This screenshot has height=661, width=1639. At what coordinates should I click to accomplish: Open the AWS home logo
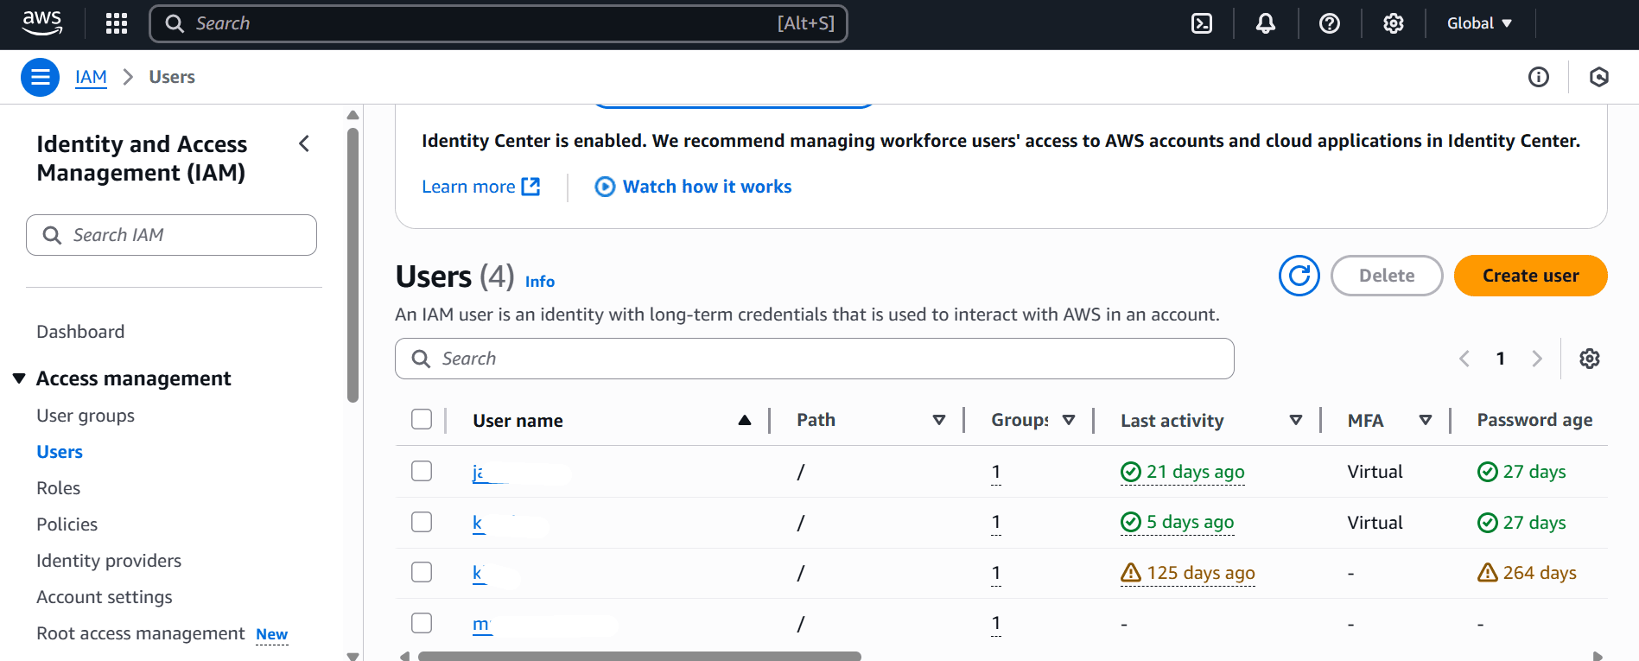click(42, 23)
